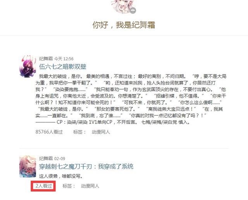
Task: Open cover thumbnail of 伍六七之暗影双壁
Action: pyautogui.click(x=28, y=66)
